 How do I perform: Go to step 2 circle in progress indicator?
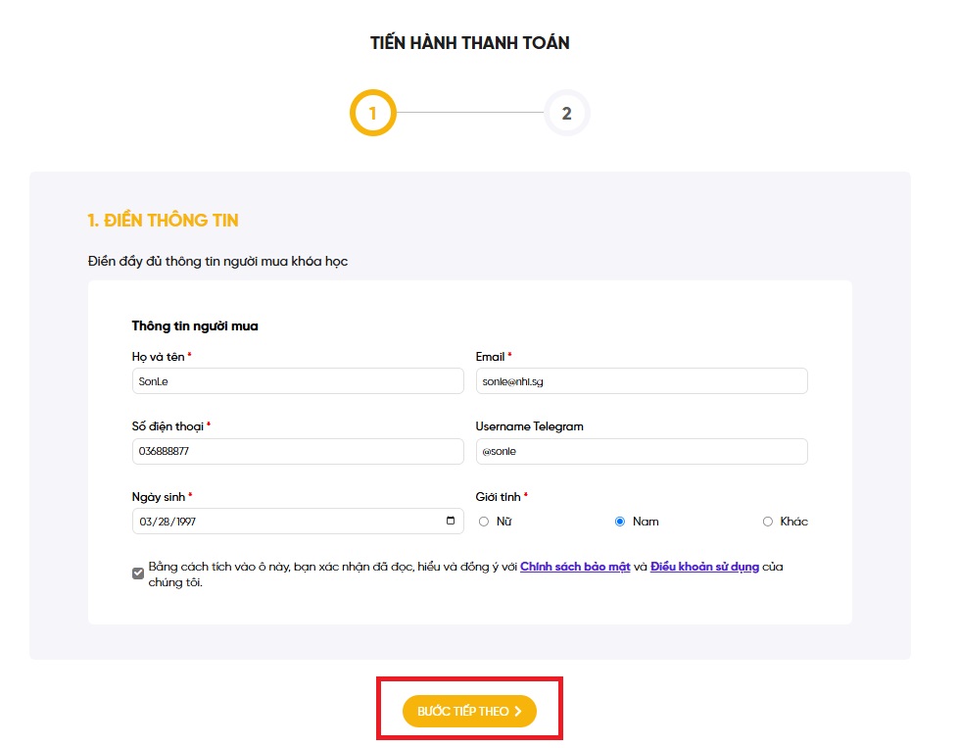(x=566, y=114)
